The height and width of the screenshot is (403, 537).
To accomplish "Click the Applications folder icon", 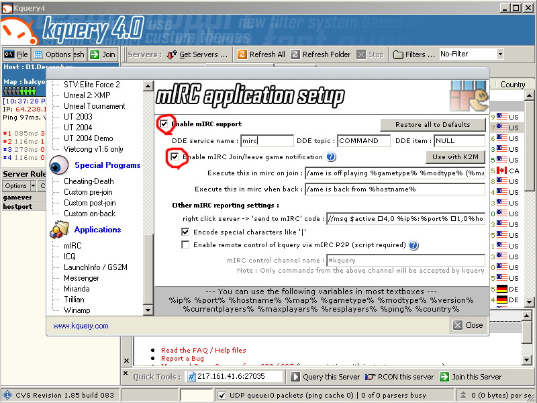I will click(59, 230).
